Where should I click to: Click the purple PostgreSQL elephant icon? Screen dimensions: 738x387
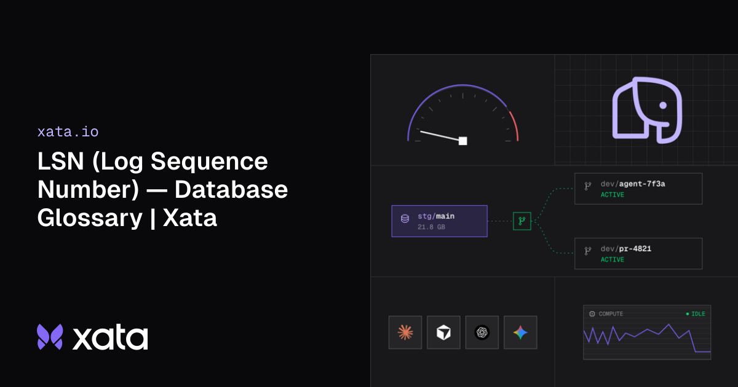tap(647, 110)
